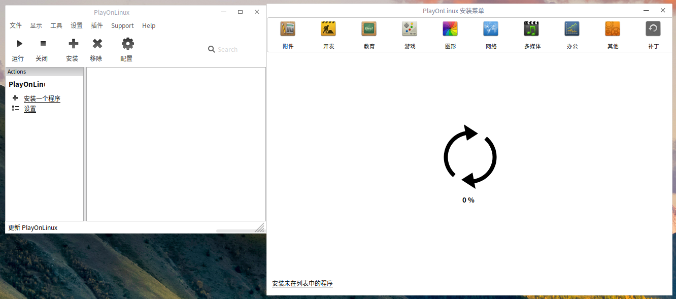Image resolution: width=676 pixels, height=299 pixels.
Task: Click the 安装一个程序 link
Action: pos(42,98)
